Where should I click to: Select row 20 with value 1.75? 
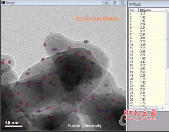point(147,79)
